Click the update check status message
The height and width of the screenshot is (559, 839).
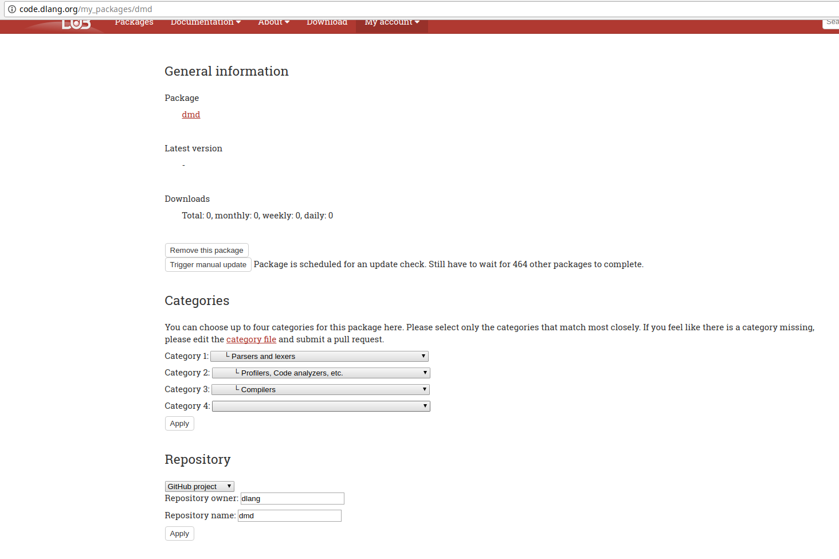click(x=448, y=264)
